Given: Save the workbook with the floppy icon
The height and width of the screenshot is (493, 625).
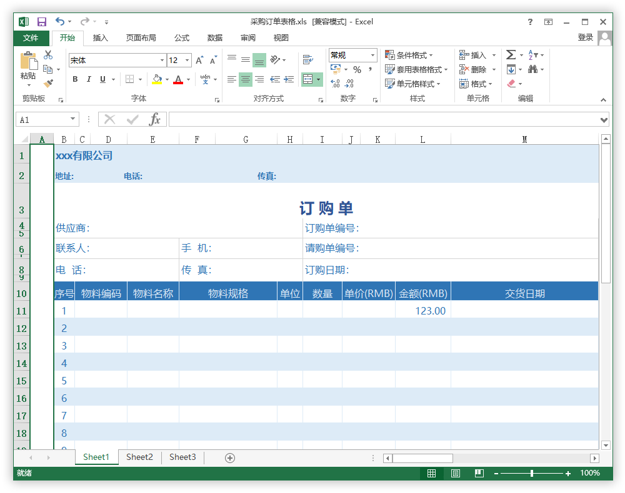Looking at the screenshot, I should (42, 21).
